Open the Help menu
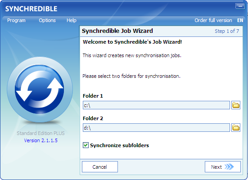The height and width of the screenshot is (180, 248). [72, 20]
